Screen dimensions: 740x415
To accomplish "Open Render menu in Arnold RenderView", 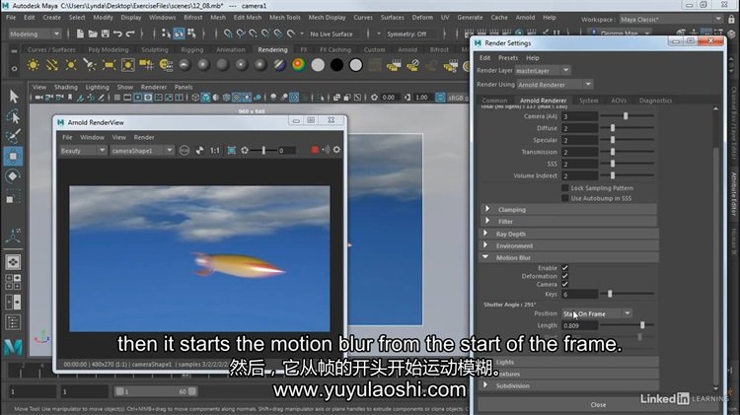I will pyautogui.click(x=144, y=137).
